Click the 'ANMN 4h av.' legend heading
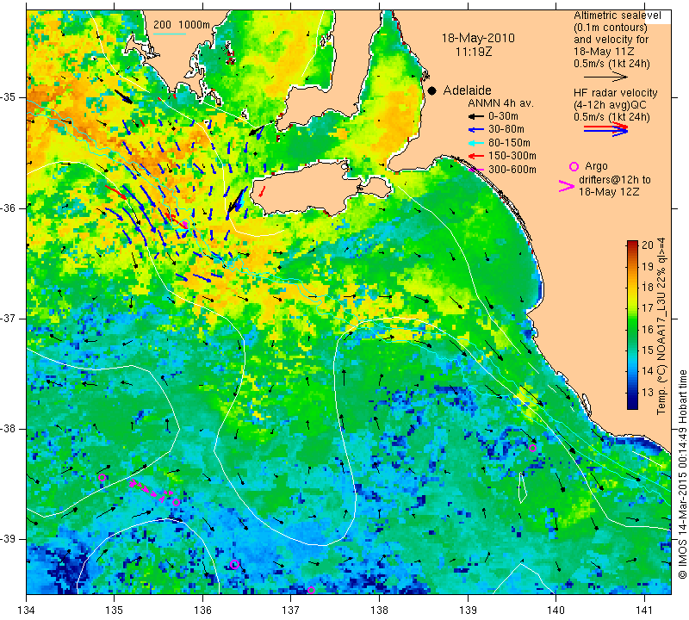This screenshot has width=689, height=620. click(x=500, y=103)
